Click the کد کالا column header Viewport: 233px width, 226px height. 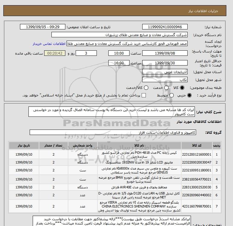[x=197, y=146]
